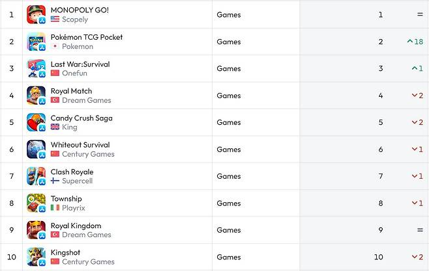
Task: Click the Candy Crush Saga title
Action: coord(81,118)
